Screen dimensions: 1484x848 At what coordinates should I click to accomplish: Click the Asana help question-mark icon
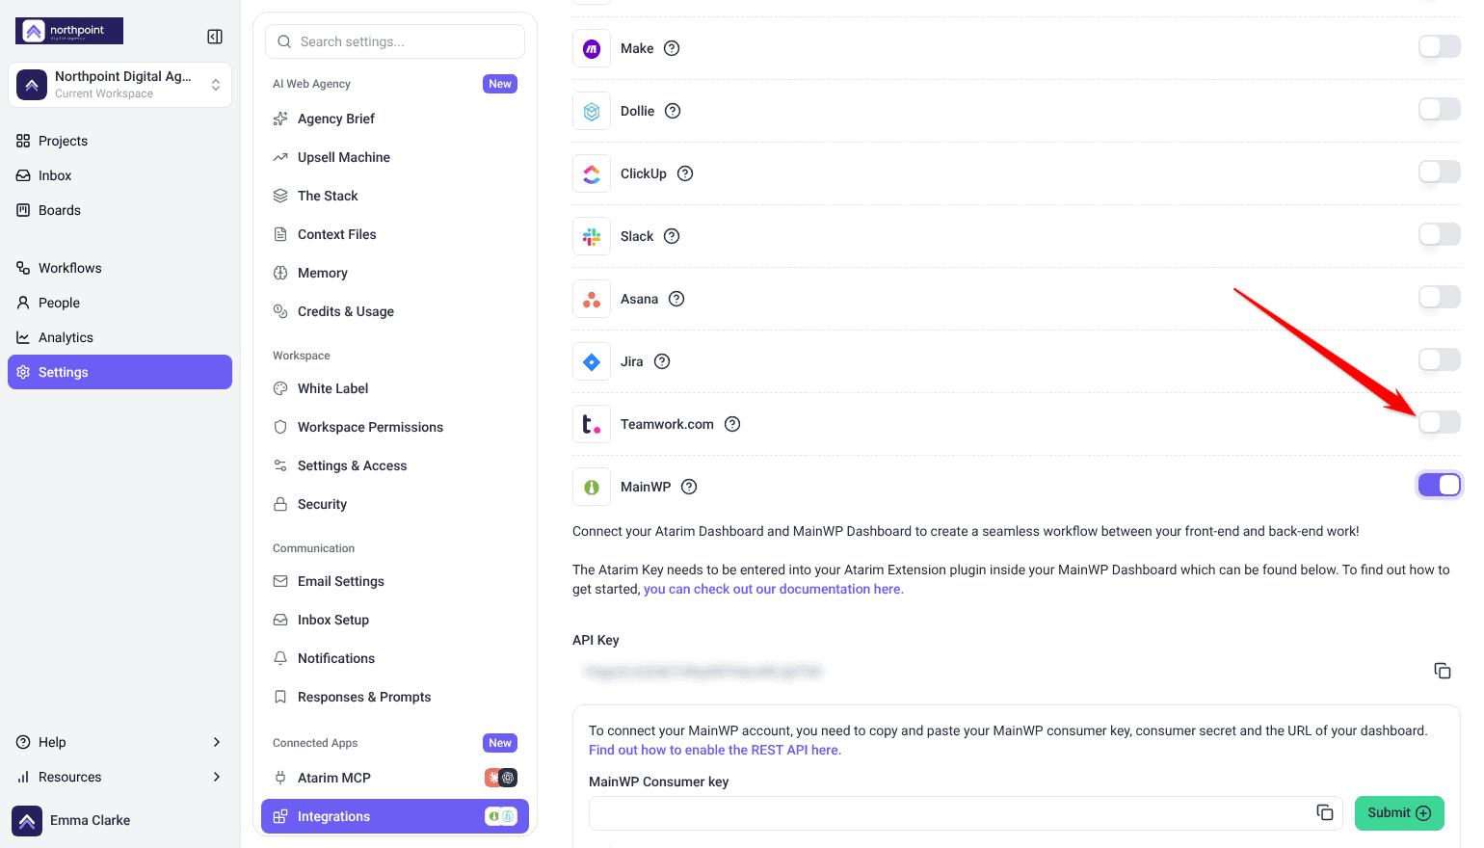pos(676,299)
